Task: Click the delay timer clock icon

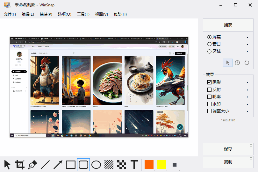Action: [237, 63]
